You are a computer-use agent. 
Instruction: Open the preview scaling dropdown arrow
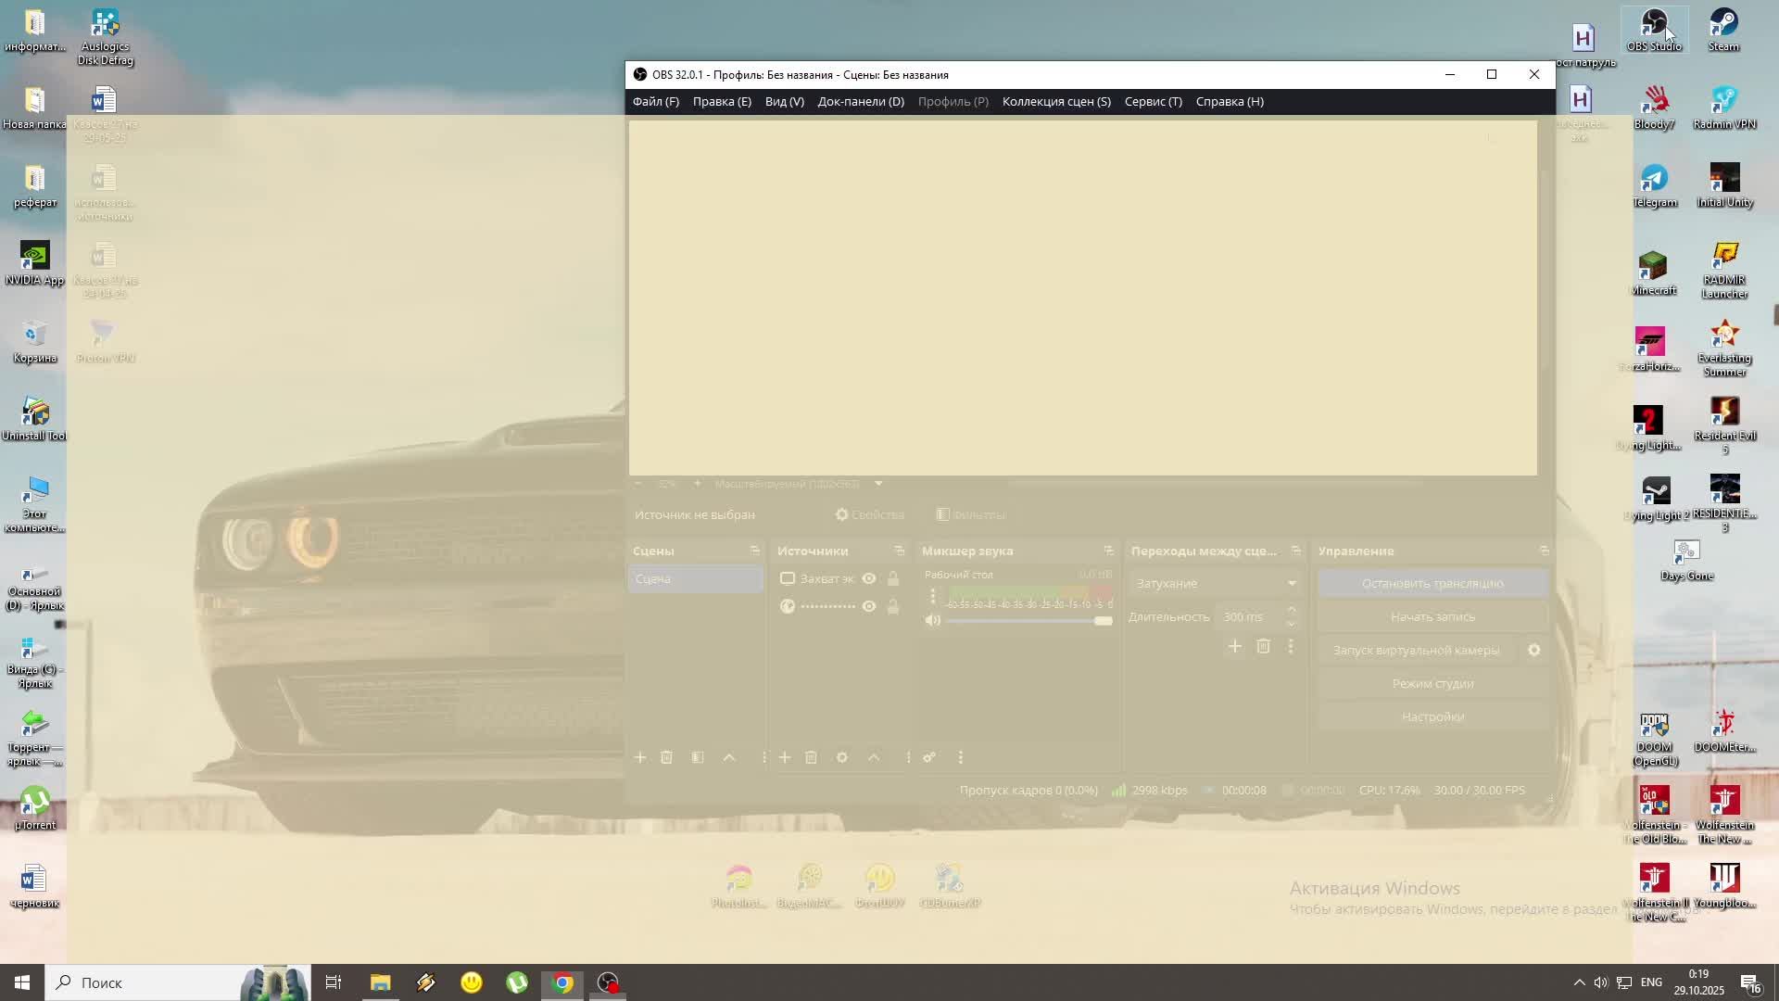878,484
